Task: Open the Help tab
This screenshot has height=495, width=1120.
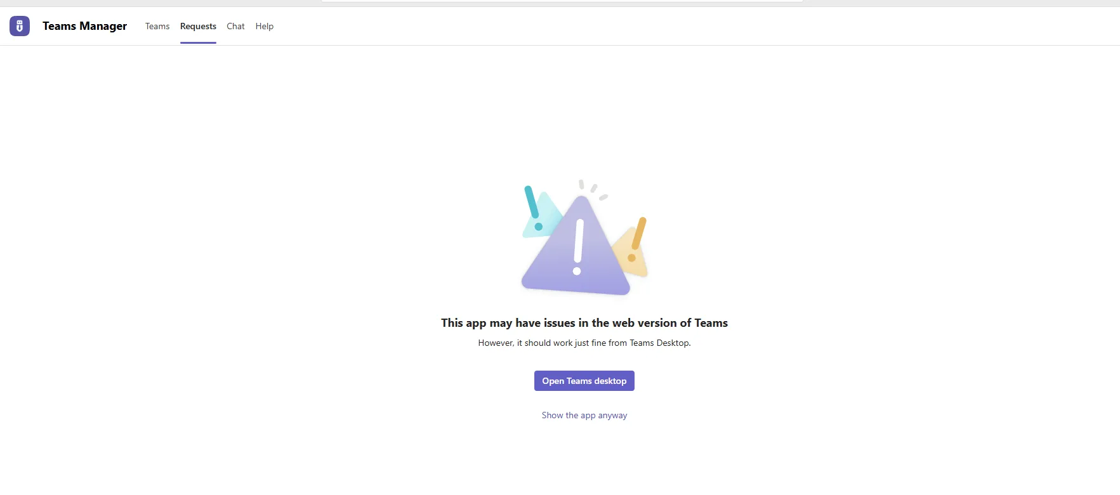Action: pyautogui.click(x=265, y=26)
